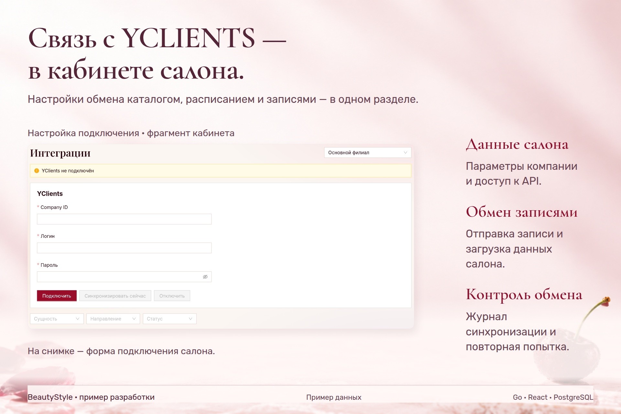The width and height of the screenshot is (621, 414).
Task: Click the Данные салона heading
Action: (x=517, y=145)
